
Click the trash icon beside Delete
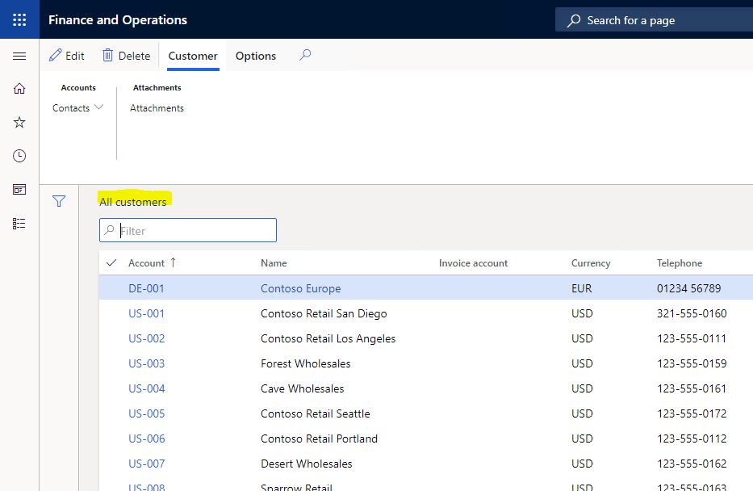click(107, 55)
